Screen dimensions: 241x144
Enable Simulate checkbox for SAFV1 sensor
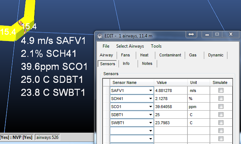221,91
